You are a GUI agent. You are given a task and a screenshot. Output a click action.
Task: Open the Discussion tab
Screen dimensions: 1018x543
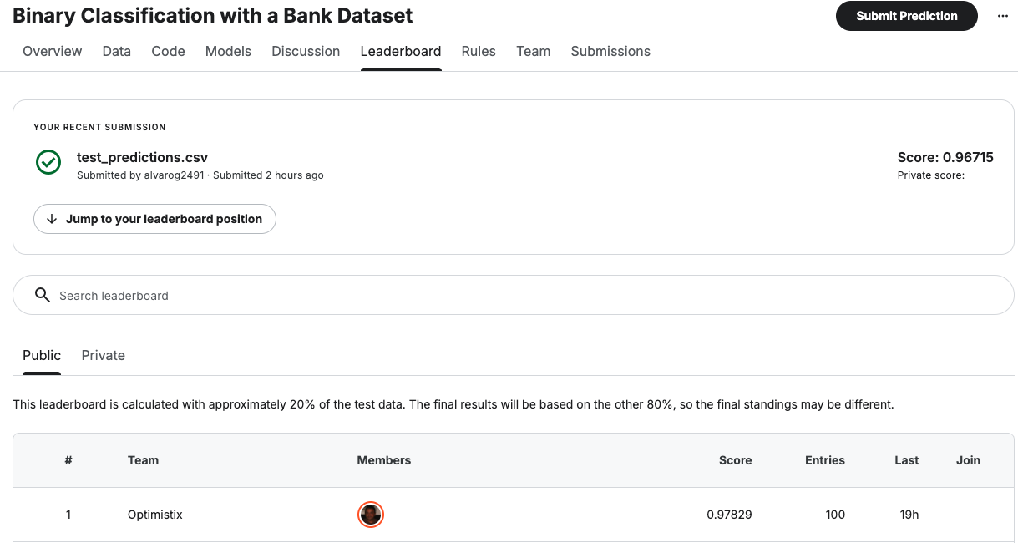306,51
